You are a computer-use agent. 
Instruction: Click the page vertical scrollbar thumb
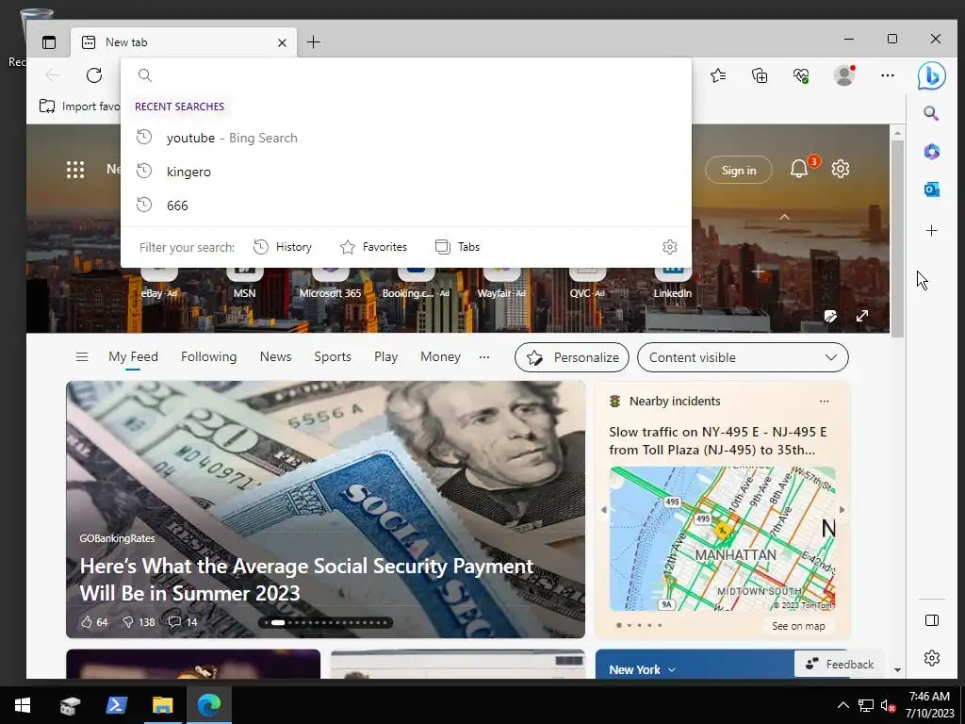(x=897, y=239)
